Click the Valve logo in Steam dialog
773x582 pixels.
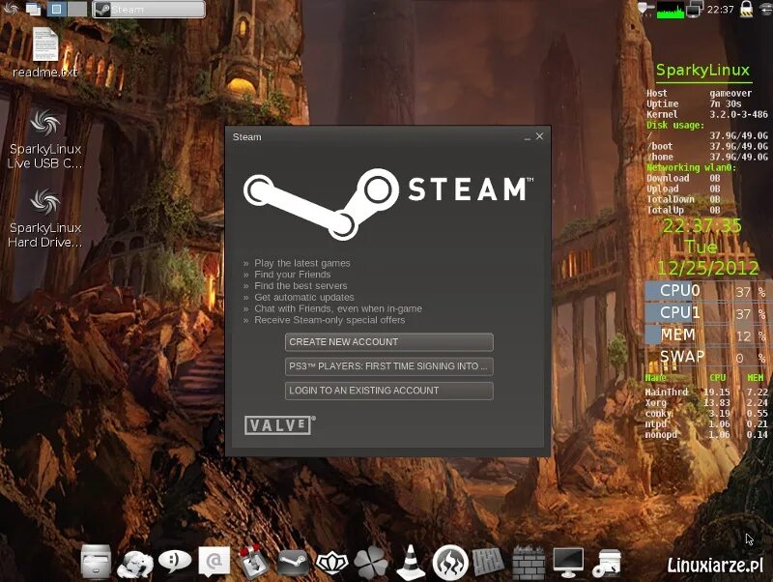click(279, 425)
